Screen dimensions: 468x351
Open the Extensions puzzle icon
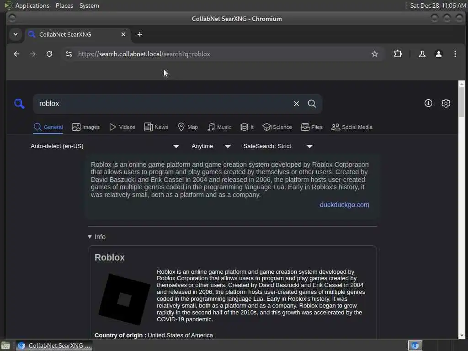[398, 54]
